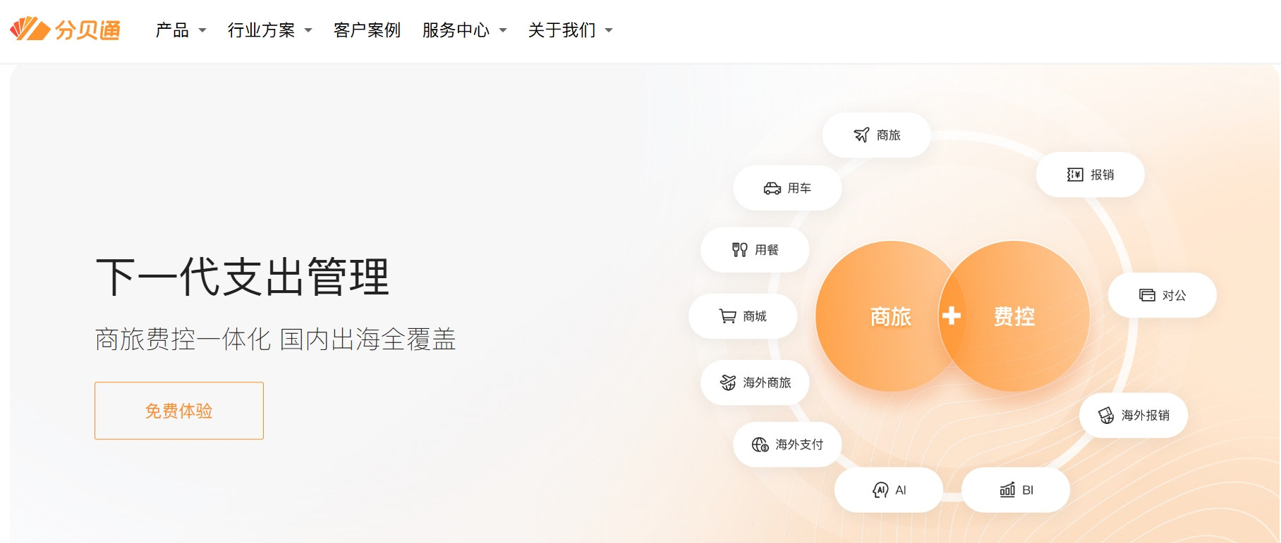Click the 免费体验 button
This screenshot has width=1281, height=543.
pyautogui.click(x=179, y=411)
